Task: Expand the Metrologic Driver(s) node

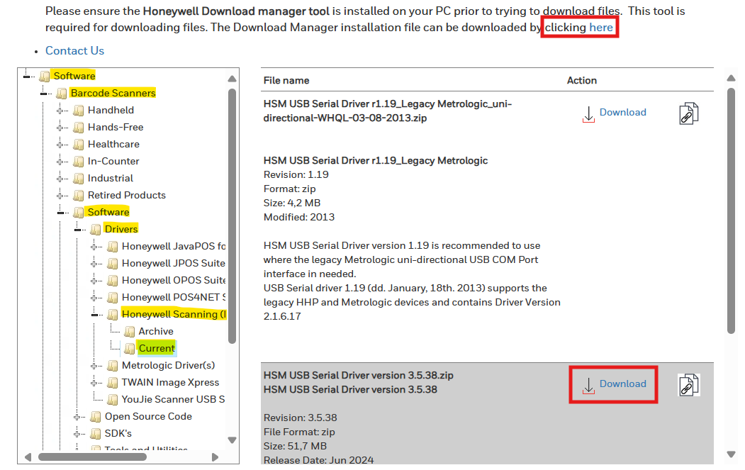Action: pos(96,366)
